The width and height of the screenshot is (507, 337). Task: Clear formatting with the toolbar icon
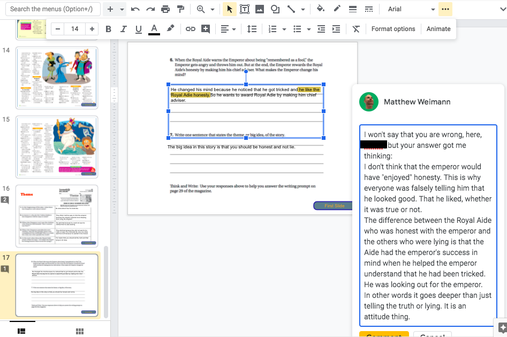(356, 29)
